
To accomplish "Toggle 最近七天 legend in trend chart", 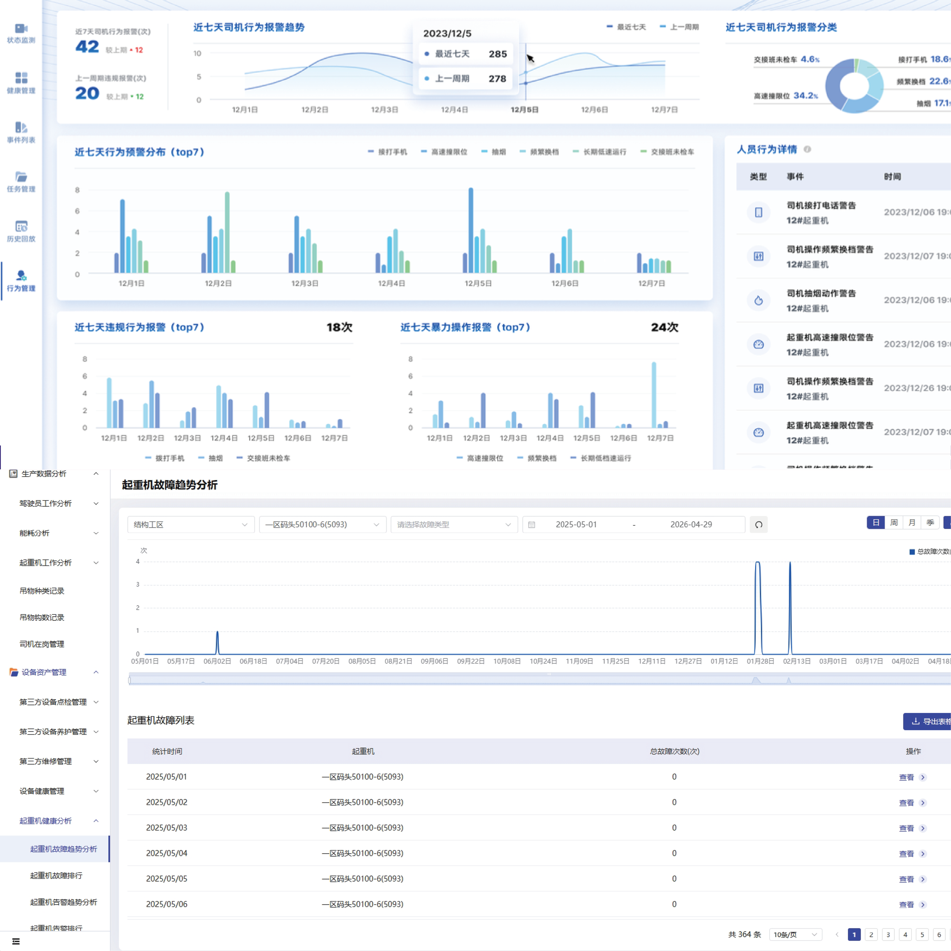I will 626,27.
